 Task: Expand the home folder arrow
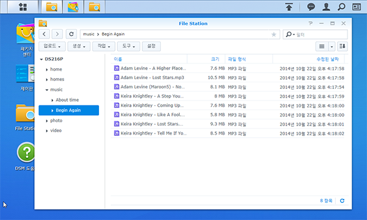tap(46, 69)
